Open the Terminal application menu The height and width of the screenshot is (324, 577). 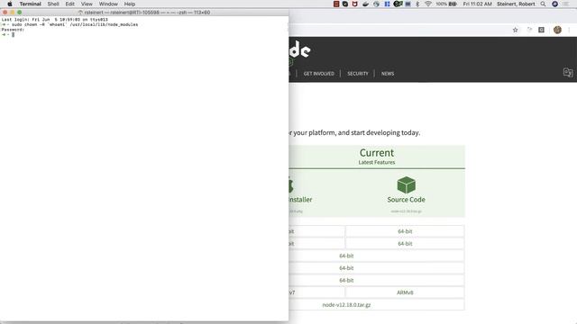point(30,4)
